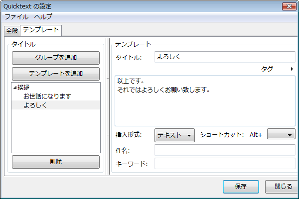Image resolution: width=299 pixels, height=199 pixels.
Task: Click the グループを追加 button
Action: coord(56,58)
